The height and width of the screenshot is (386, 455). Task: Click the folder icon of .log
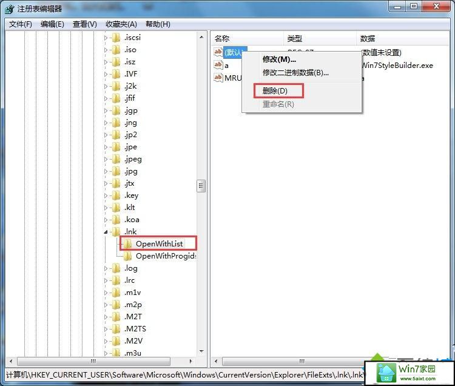pyautogui.click(x=116, y=268)
